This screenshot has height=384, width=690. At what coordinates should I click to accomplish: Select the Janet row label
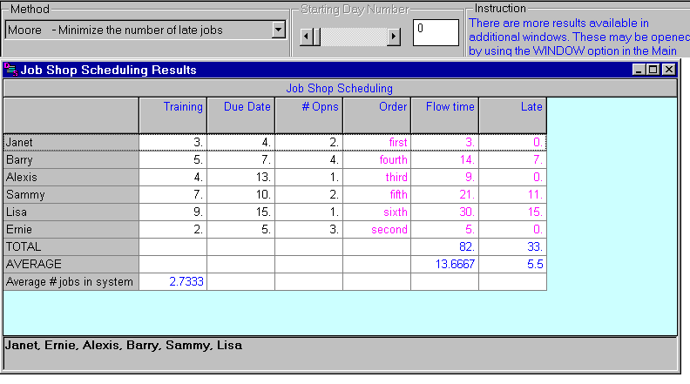pos(71,142)
